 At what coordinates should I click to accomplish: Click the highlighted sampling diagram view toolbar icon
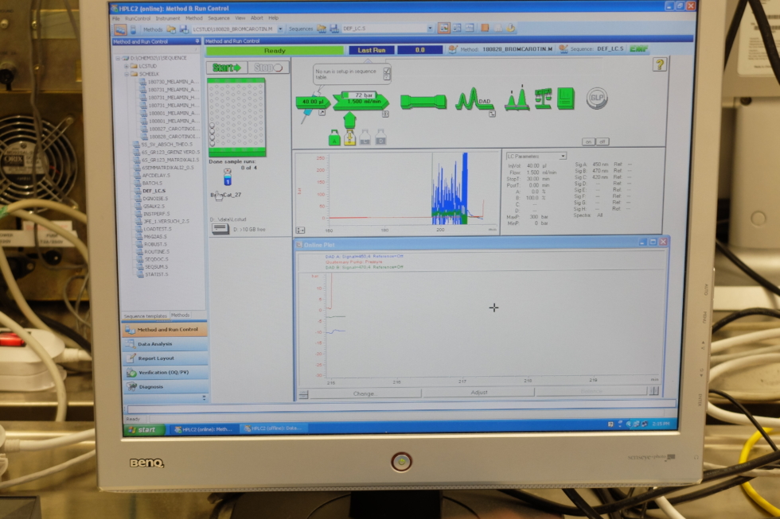pos(443,29)
